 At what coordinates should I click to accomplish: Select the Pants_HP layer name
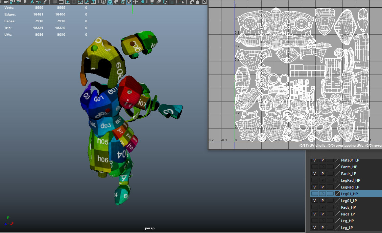tap(349, 167)
